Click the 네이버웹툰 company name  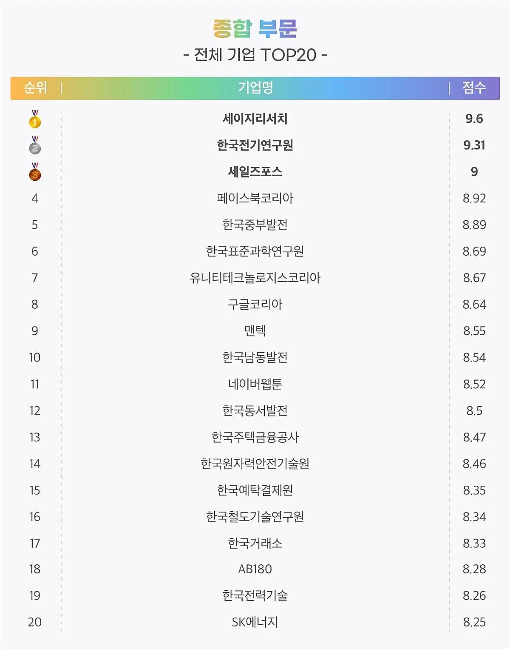tap(255, 384)
